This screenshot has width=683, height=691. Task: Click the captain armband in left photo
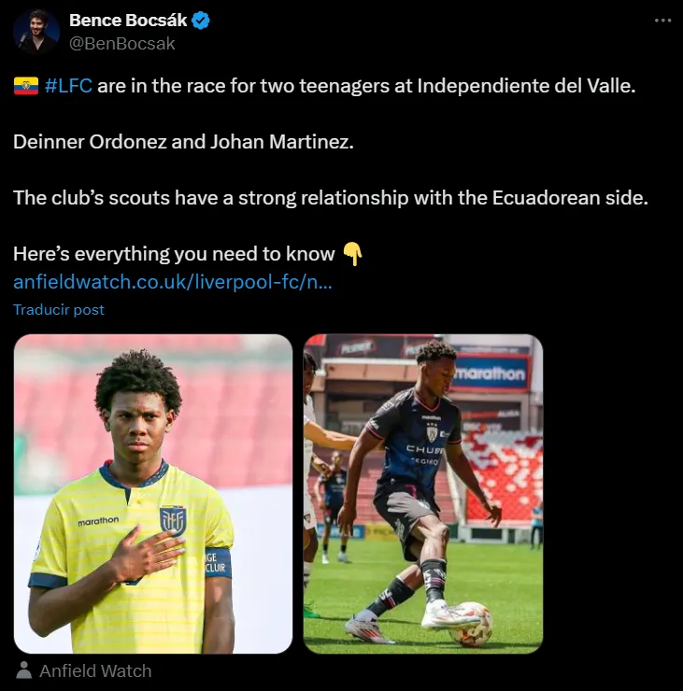pos(218,562)
